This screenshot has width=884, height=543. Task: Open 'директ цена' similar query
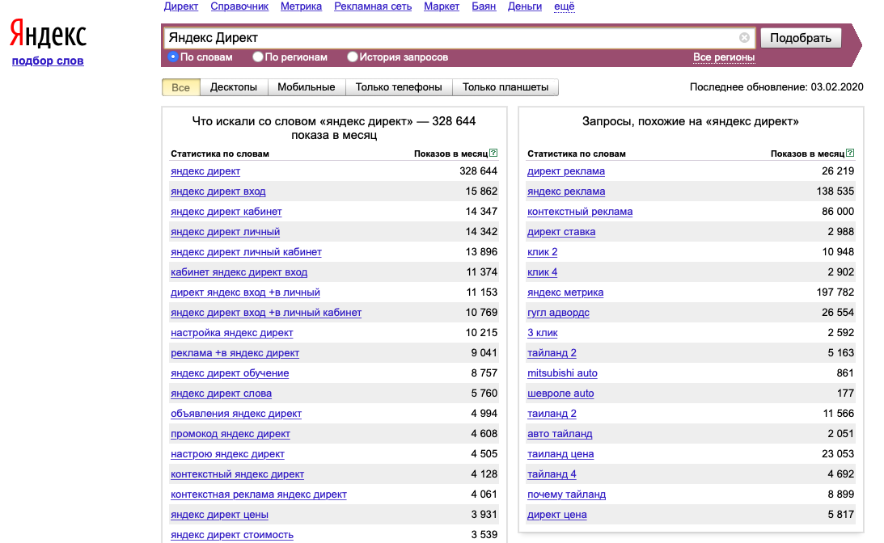click(x=557, y=515)
